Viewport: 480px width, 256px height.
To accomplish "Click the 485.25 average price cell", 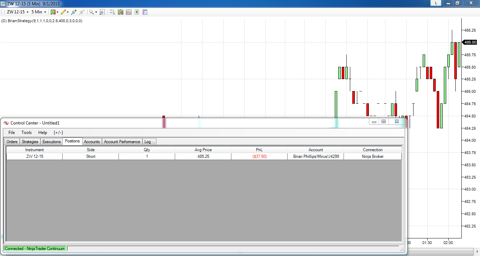I will click(x=203, y=156).
